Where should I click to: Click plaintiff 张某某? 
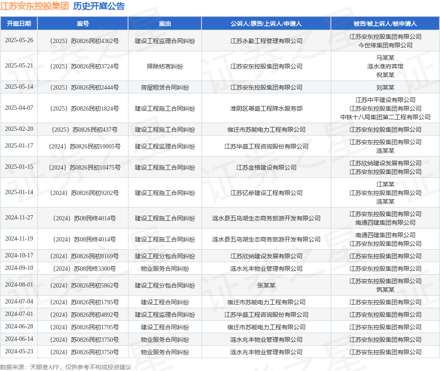coord(266,285)
